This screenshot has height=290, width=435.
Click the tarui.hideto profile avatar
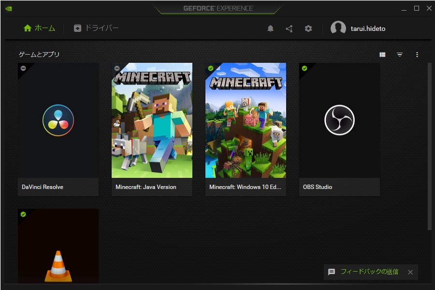(x=338, y=28)
